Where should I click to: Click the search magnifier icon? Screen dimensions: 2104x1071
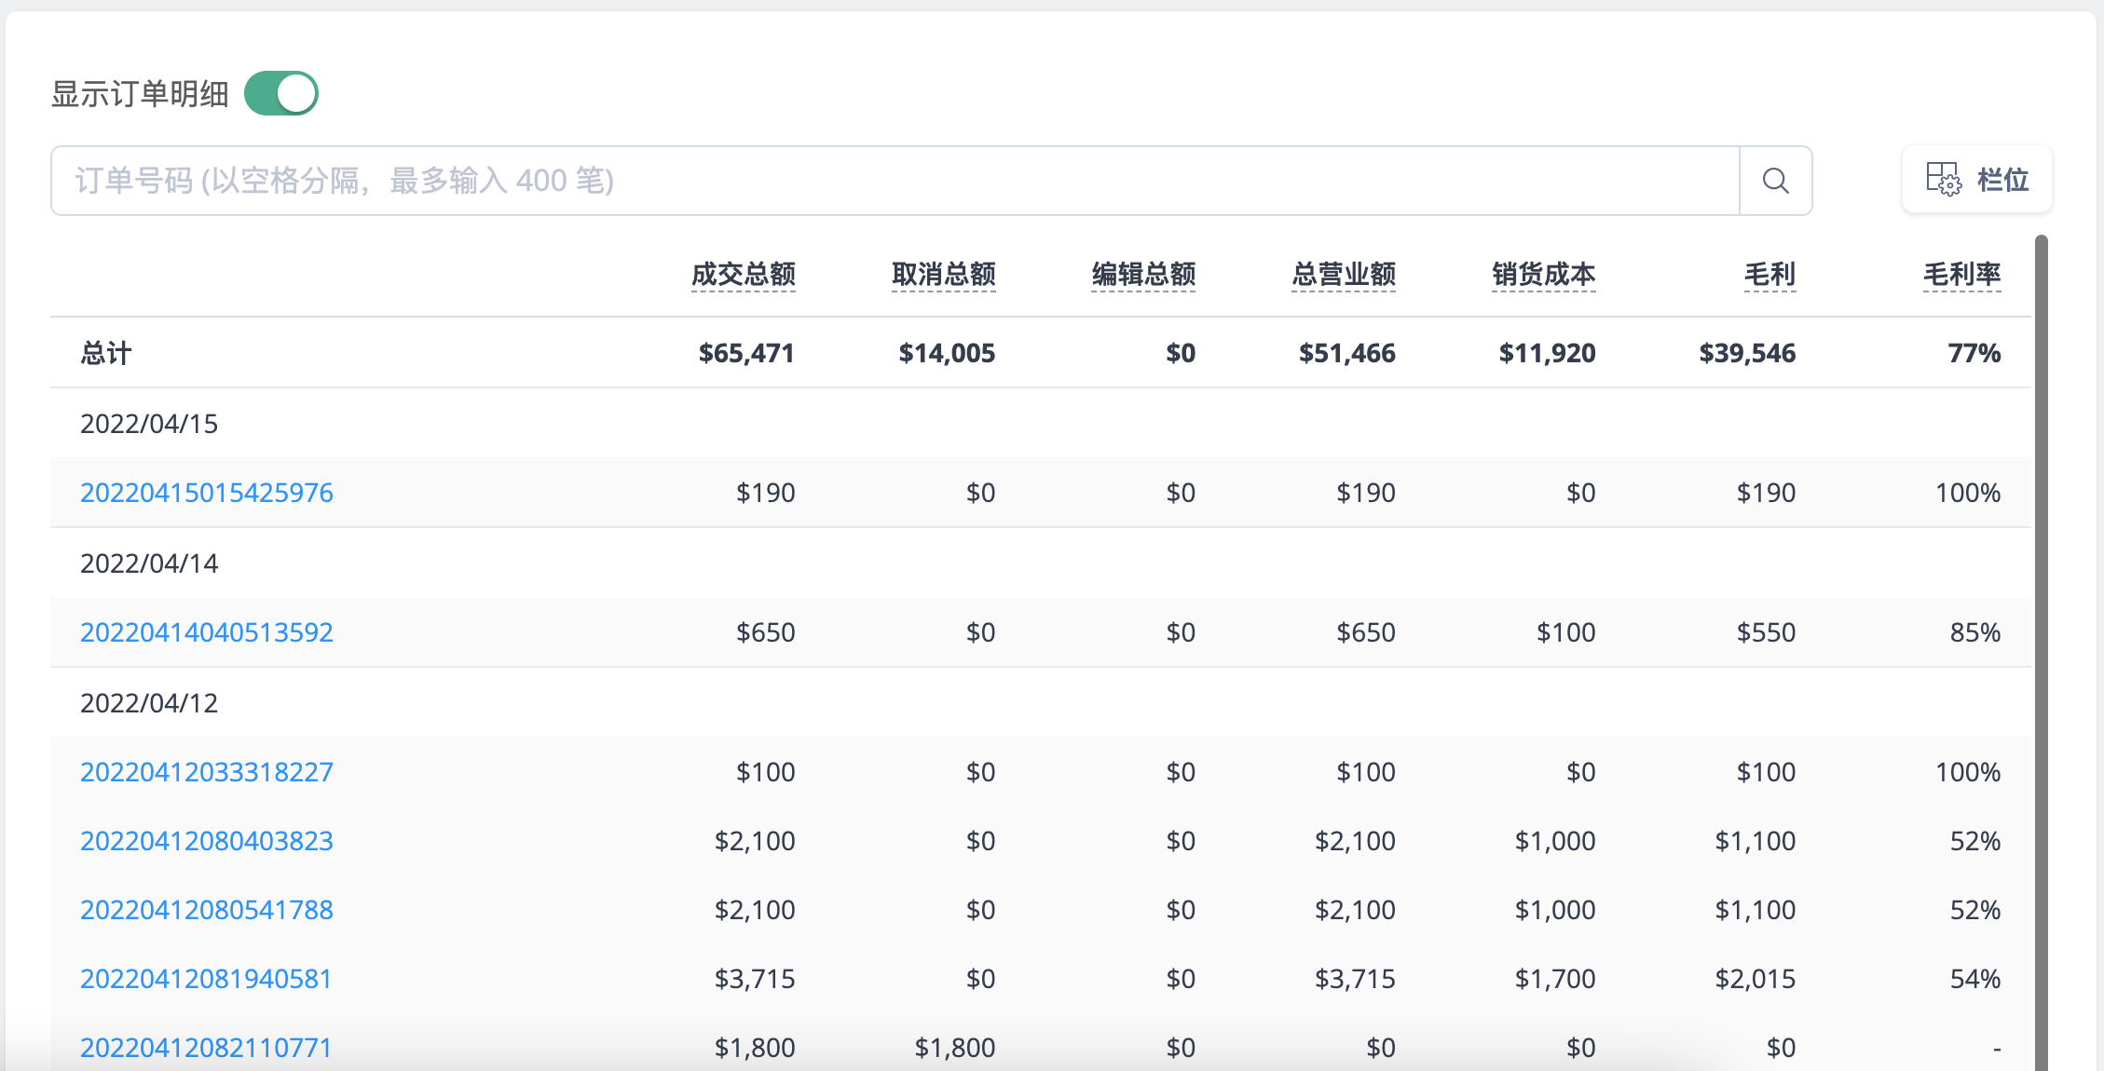[x=1776, y=181]
